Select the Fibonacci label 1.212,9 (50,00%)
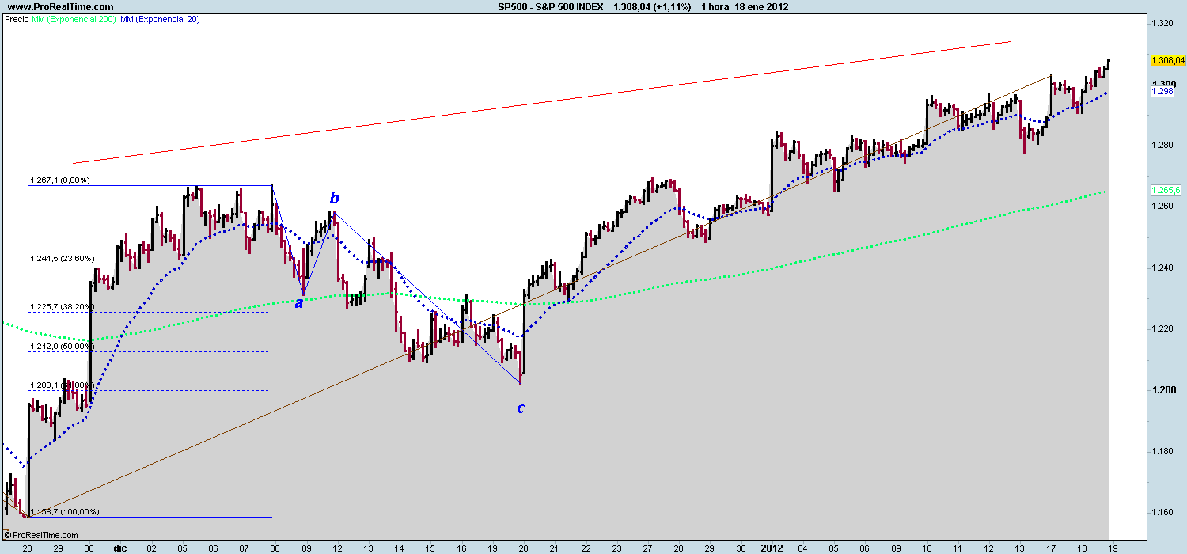 pos(63,347)
